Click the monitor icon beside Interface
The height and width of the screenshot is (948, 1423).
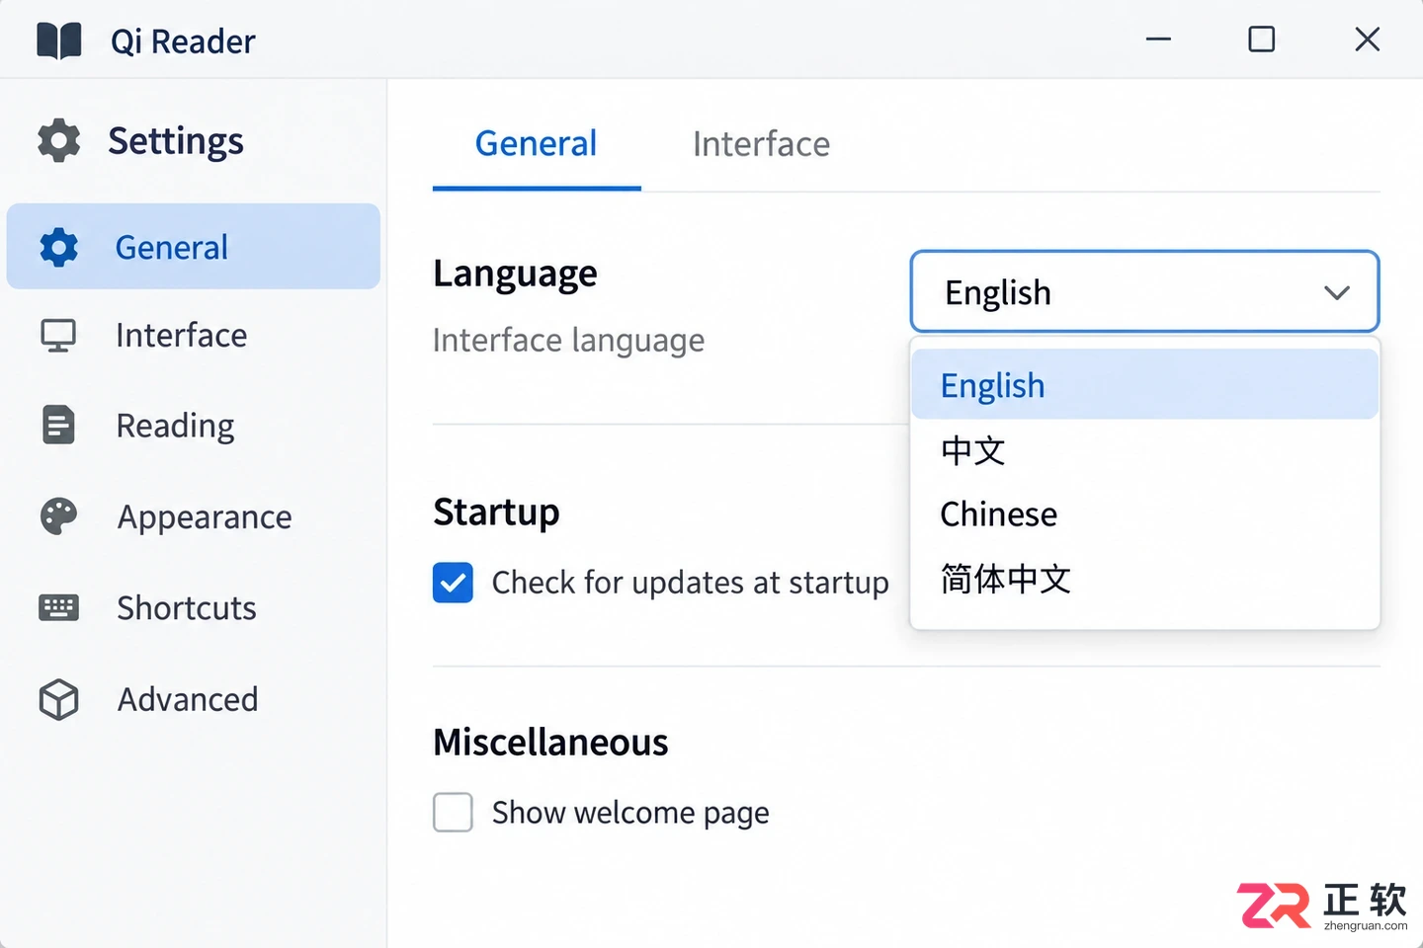pos(58,336)
